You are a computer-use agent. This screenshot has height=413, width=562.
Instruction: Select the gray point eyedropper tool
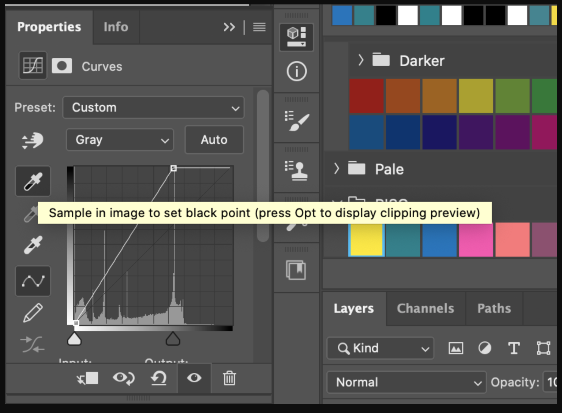(33, 213)
